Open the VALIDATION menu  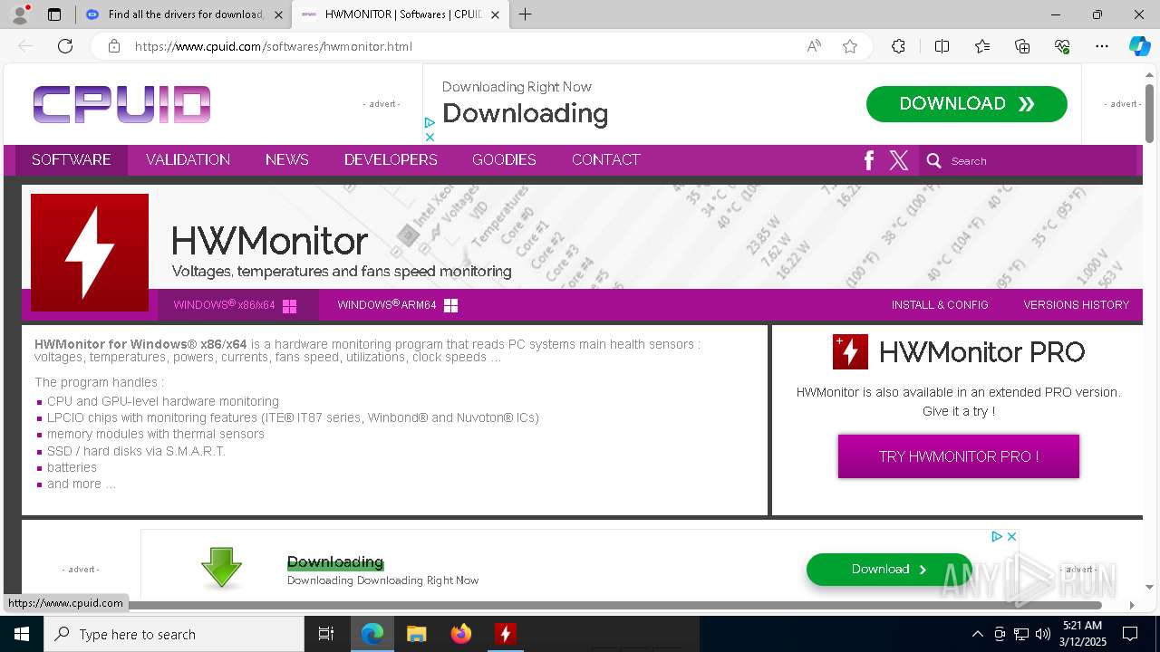coord(188,159)
